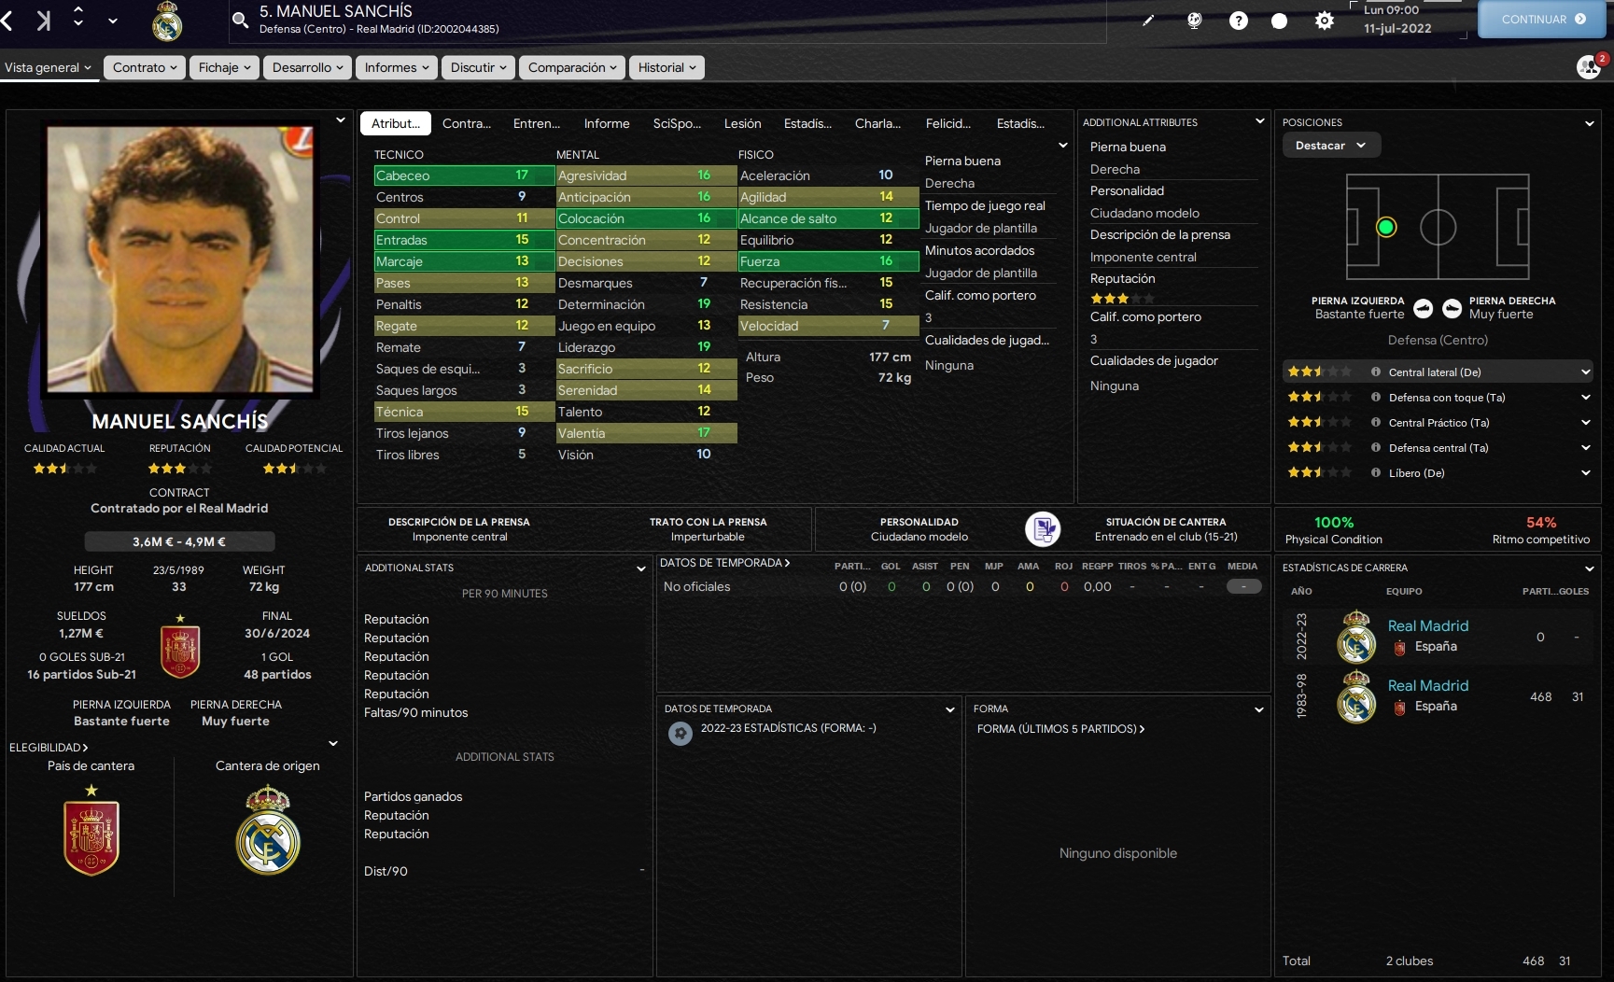Click the Spain crest beside the contract end date
1614x982 pixels.
click(180, 646)
